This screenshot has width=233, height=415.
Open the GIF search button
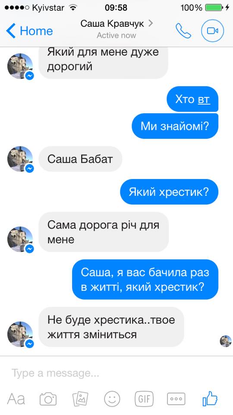pos(144,399)
